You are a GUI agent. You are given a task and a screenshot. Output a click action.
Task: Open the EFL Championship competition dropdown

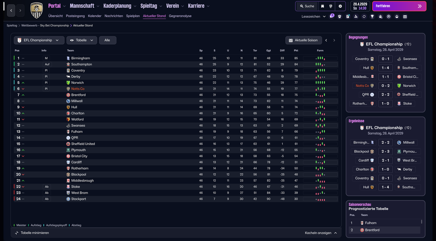[x=39, y=40]
